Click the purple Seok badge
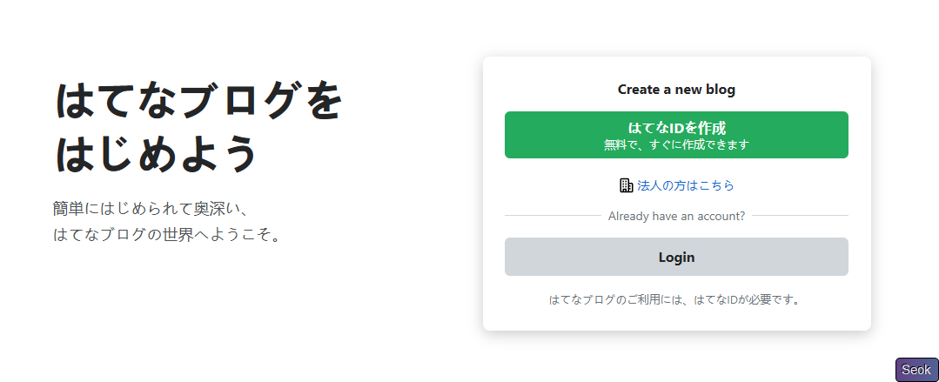 coord(916,370)
